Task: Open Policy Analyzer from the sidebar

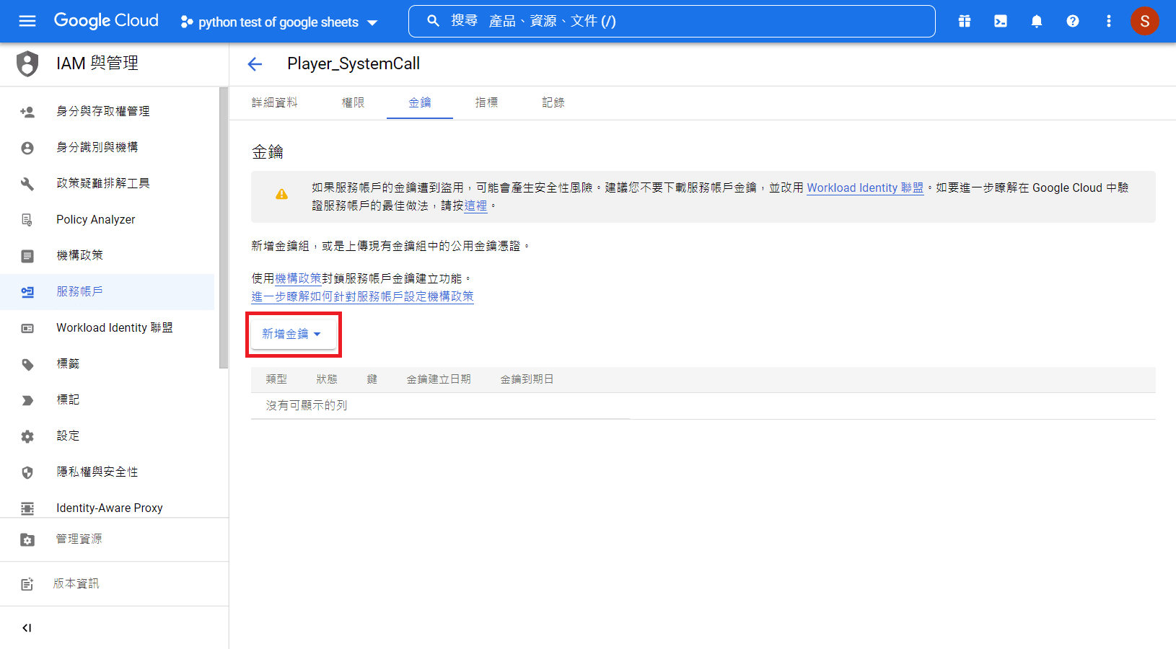Action: click(95, 219)
